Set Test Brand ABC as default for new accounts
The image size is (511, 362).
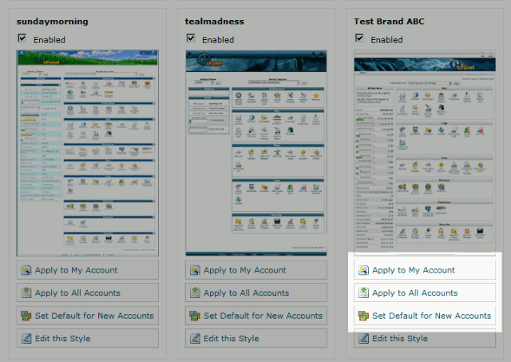(x=425, y=316)
